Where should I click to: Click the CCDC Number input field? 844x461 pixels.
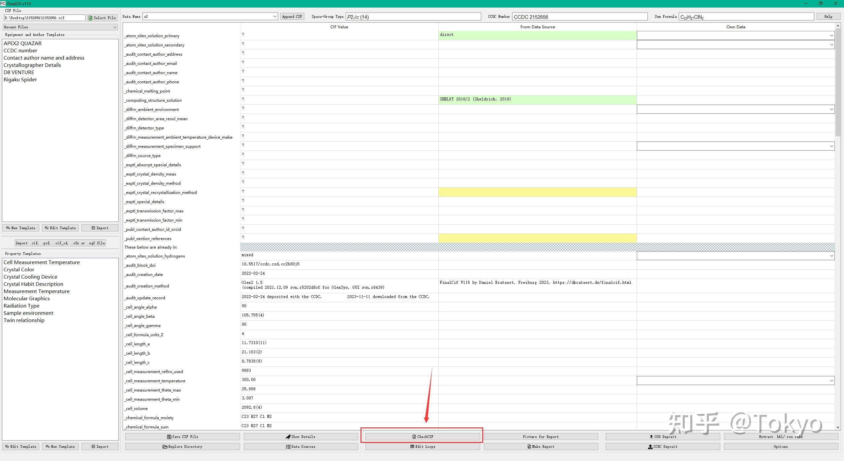579,17
